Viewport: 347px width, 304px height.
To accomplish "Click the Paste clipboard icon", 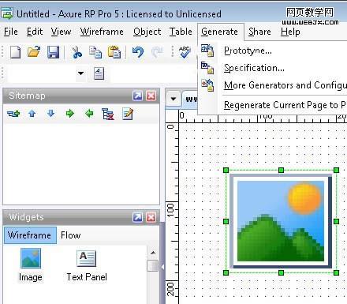I will click(114, 52).
